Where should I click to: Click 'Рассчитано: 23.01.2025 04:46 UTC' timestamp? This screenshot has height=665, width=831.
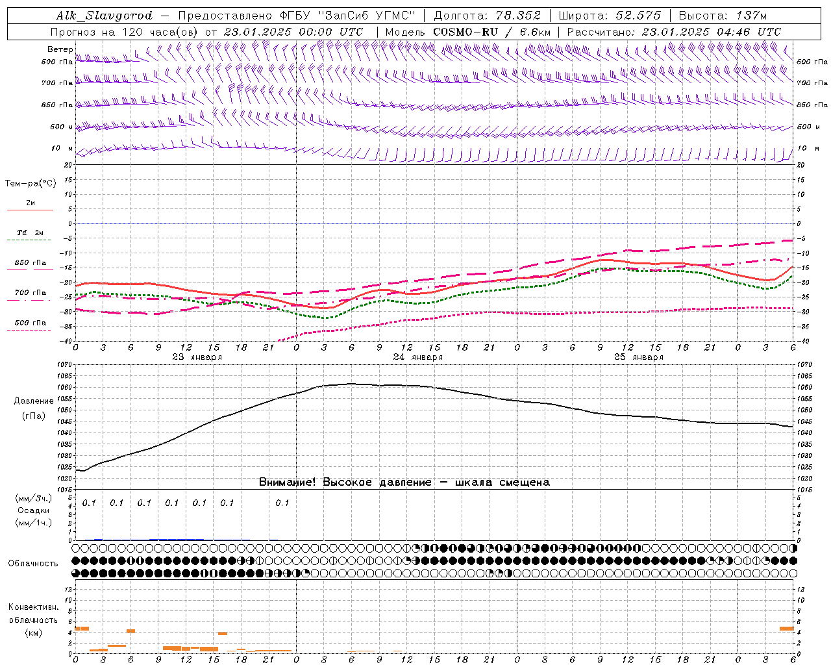click(674, 32)
